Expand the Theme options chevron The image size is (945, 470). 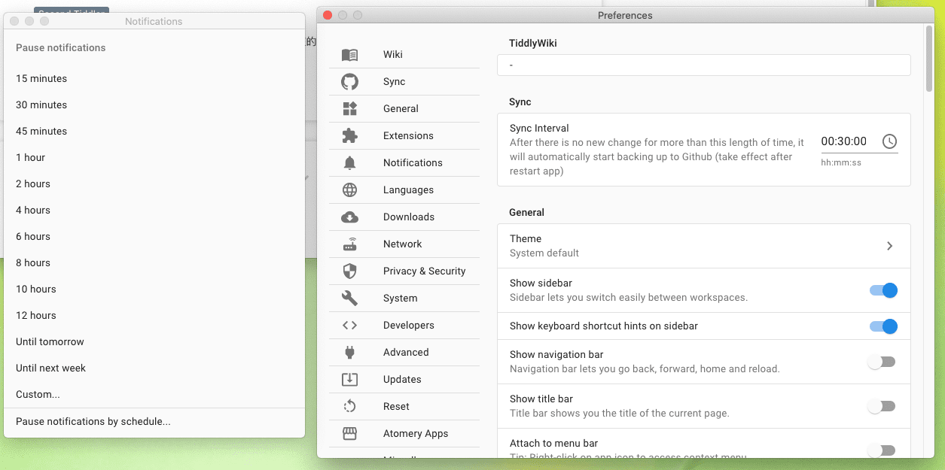pyautogui.click(x=889, y=246)
